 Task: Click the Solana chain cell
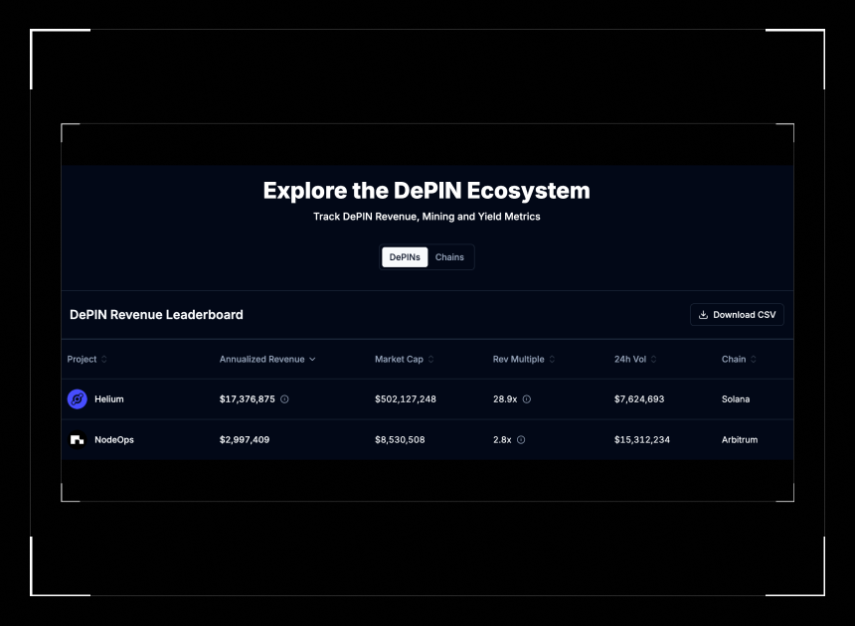(x=736, y=399)
